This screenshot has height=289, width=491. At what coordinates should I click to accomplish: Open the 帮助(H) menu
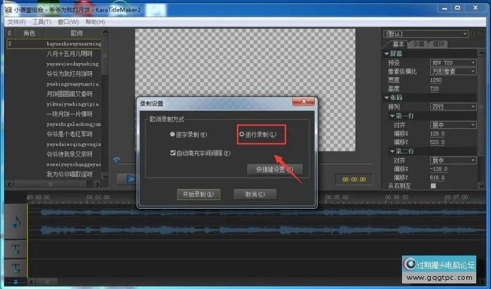pyautogui.click(x=95, y=21)
